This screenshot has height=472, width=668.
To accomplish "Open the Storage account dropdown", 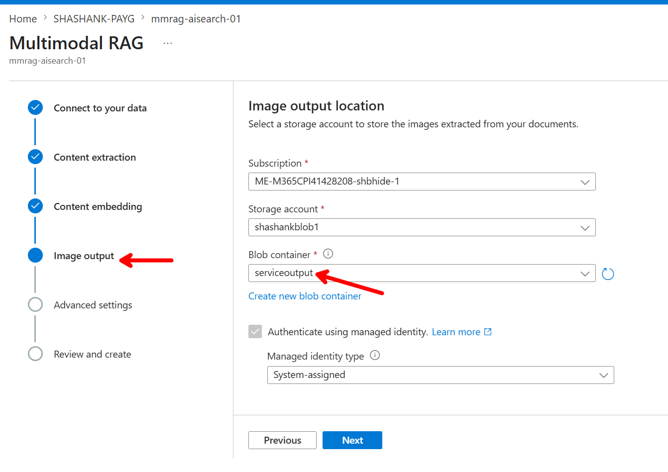I will coord(422,227).
